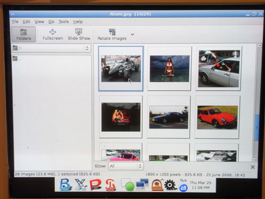Screen dimensions: 265x199
Task: Open the Edit menu
Action: pos(26,22)
